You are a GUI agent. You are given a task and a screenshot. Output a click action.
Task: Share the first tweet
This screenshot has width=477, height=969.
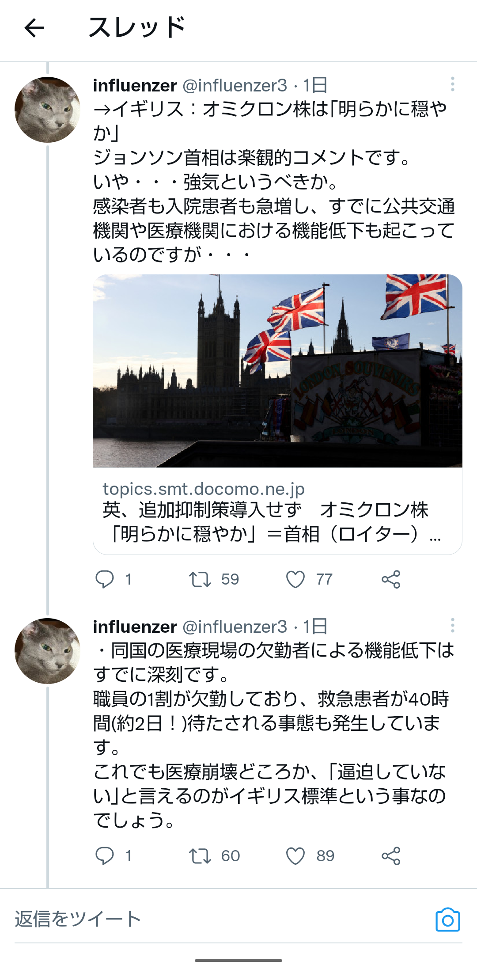391,579
